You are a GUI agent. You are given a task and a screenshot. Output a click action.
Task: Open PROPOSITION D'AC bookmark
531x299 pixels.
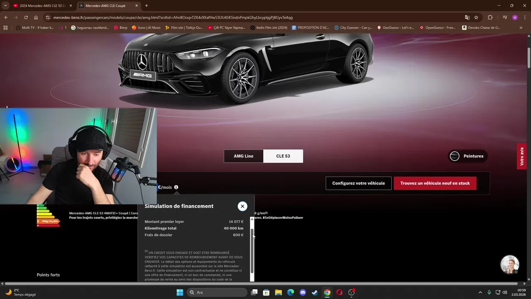[x=310, y=28]
